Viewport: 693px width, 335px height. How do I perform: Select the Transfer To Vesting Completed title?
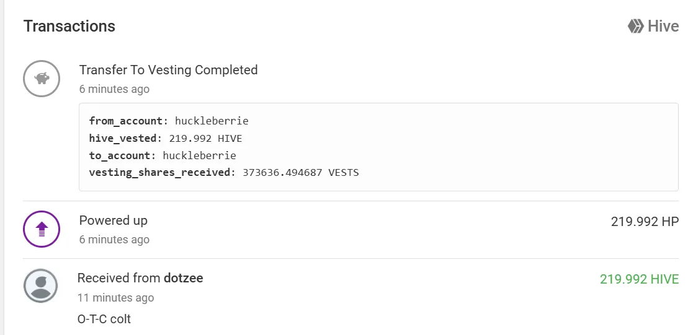tap(168, 70)
